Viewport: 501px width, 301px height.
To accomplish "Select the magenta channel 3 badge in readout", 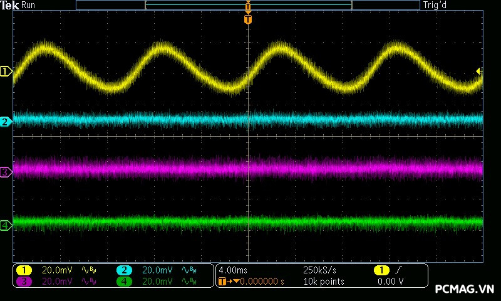I will pos(24,282).
